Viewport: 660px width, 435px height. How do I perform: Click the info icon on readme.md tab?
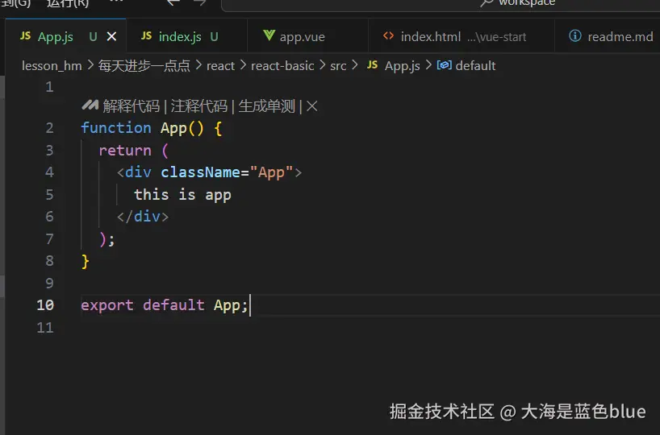coord(575,36)
